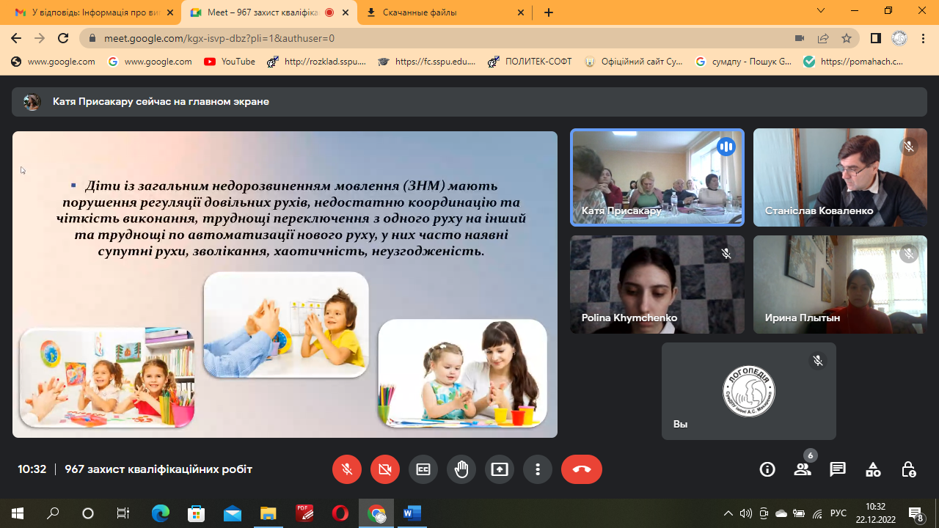The height and width of the screenshot is (528, 939).
Task: Open the YouTube bookmark
Action: click(x=230, y=62)
